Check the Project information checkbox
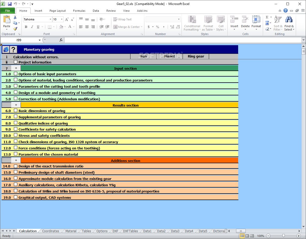 pos(16,62)
